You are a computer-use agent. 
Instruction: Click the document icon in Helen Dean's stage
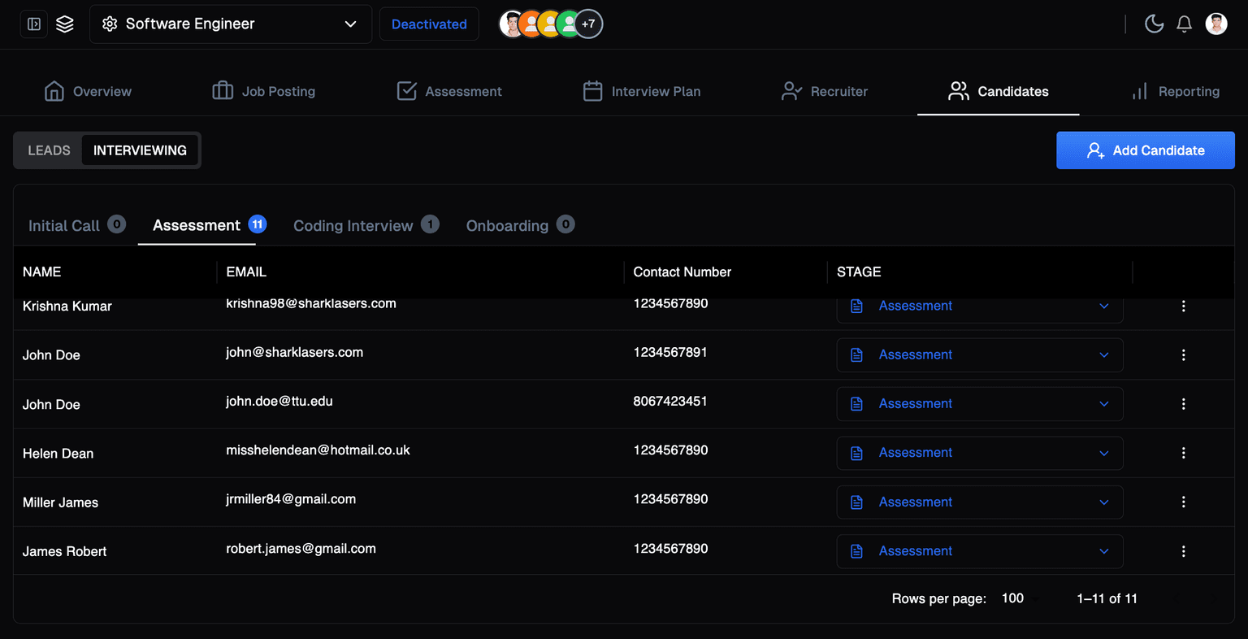pyautogui.click(x=856, y=453)
